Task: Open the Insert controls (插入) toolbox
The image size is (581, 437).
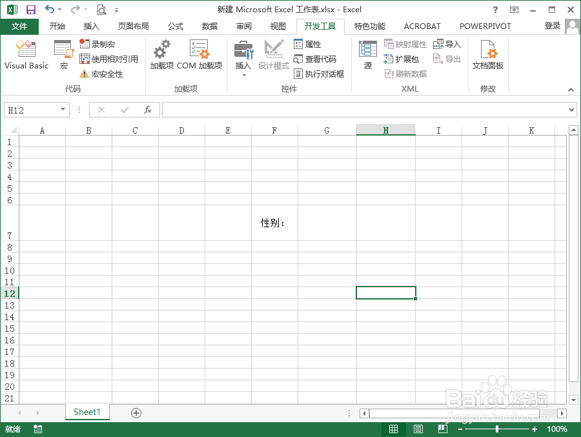Action: pyautogui.click(x=243, y=57)
